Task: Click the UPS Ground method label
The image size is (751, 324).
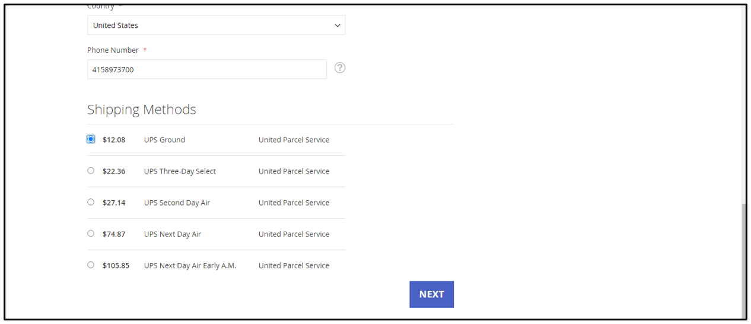Action: pyautogui.click(x=164, y=140)
